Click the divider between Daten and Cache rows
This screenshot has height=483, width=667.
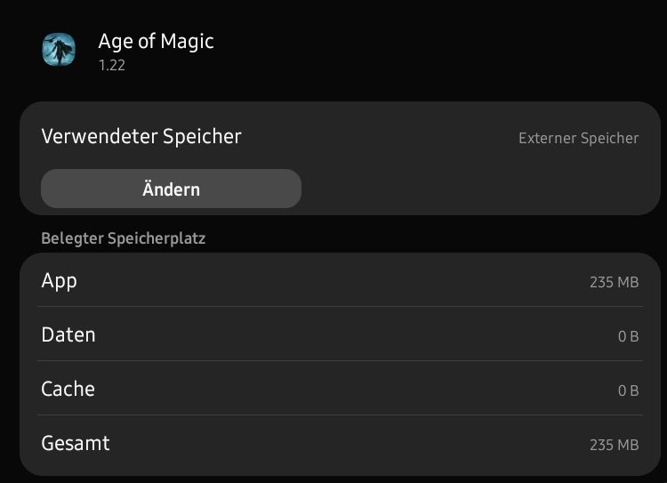340,360
